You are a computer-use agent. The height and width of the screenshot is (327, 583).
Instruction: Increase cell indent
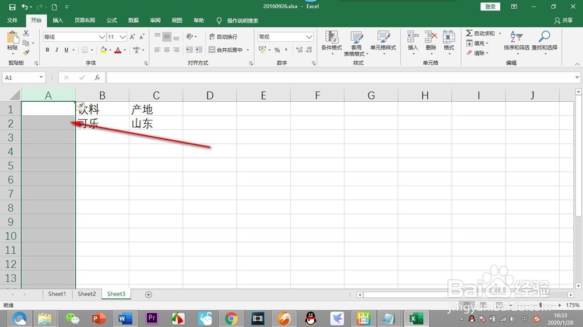[x=199, y=49]
